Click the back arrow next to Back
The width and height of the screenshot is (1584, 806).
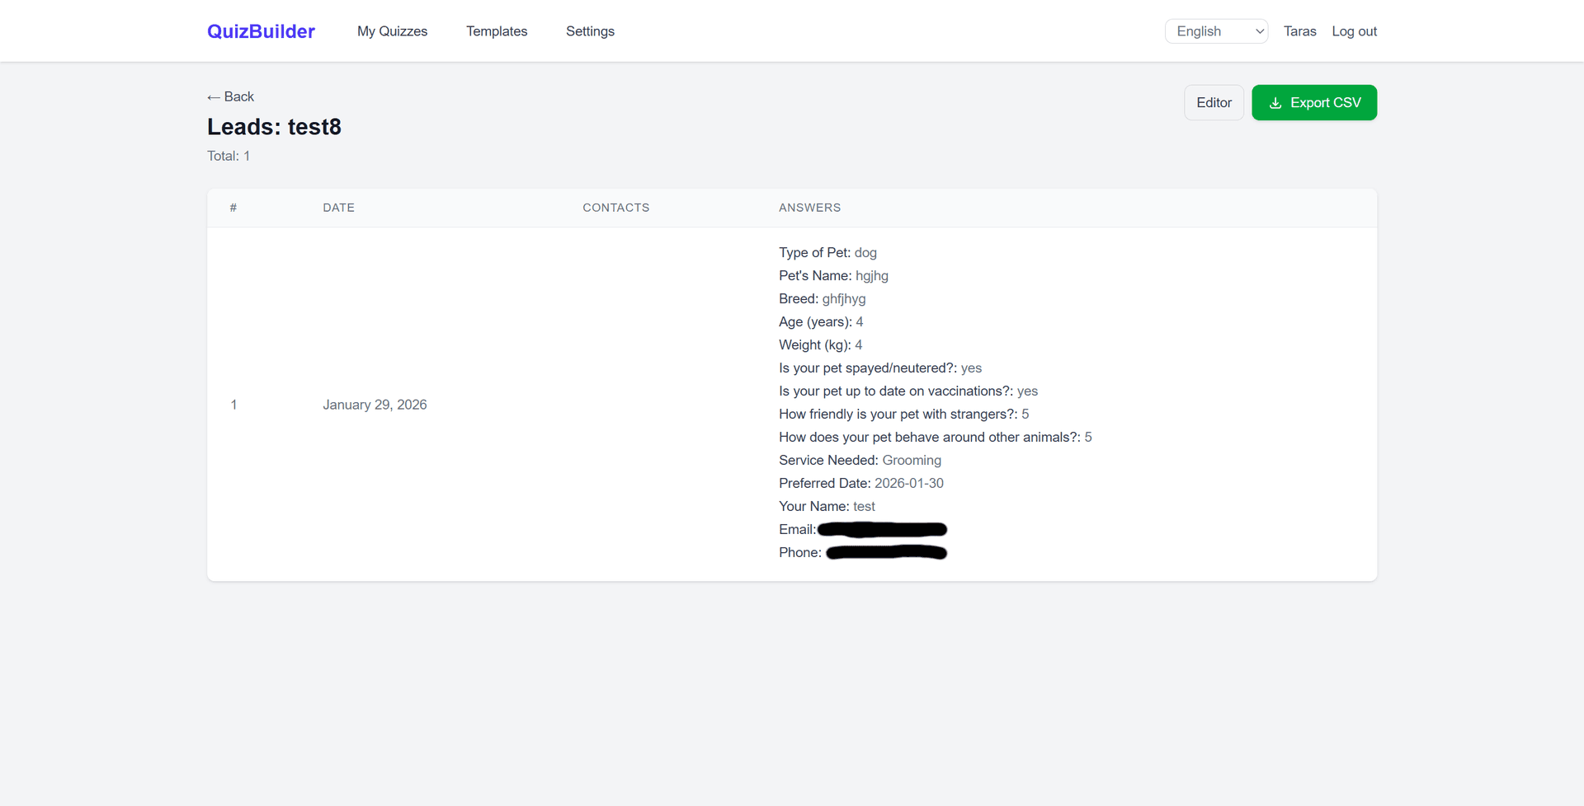[214, 96]
